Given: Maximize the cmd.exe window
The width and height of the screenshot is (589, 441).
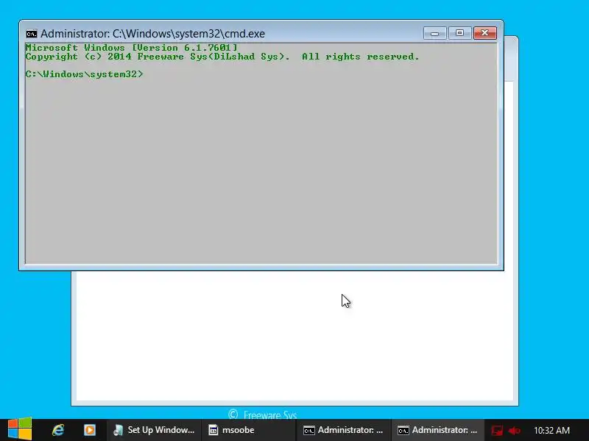Looking at the screenshot, I should click(459, 33).
